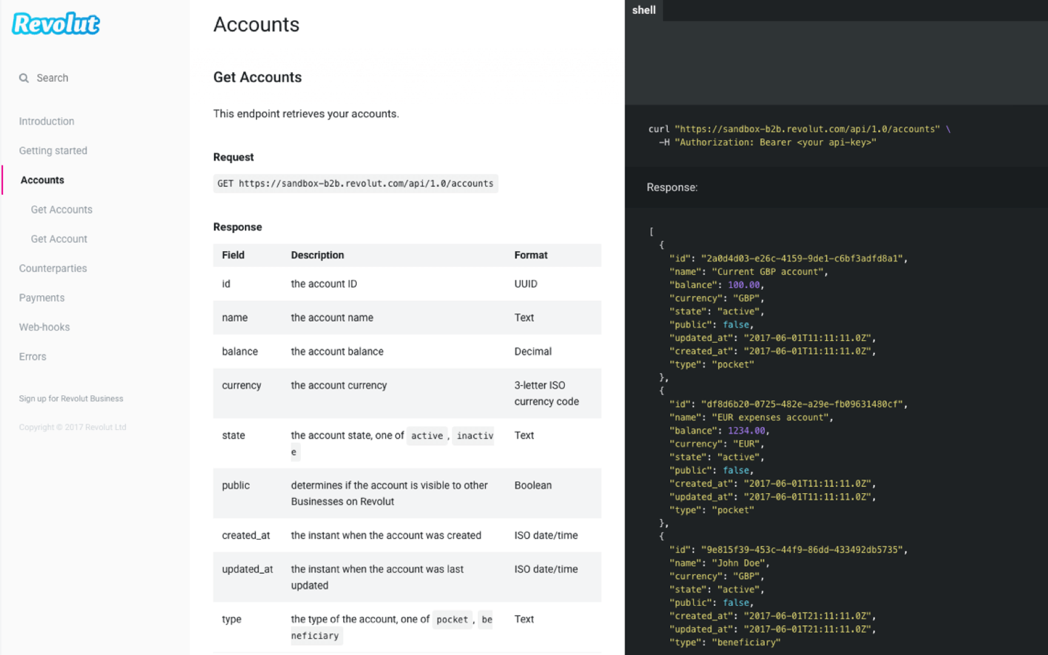Expand the Counterparties section
Screen dimensions: 1048x655
pyautogui.click(x=53, y=269)
